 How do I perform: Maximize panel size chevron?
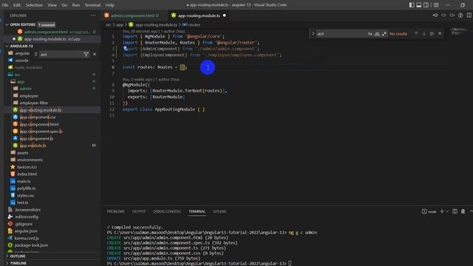tap(471, 211)
